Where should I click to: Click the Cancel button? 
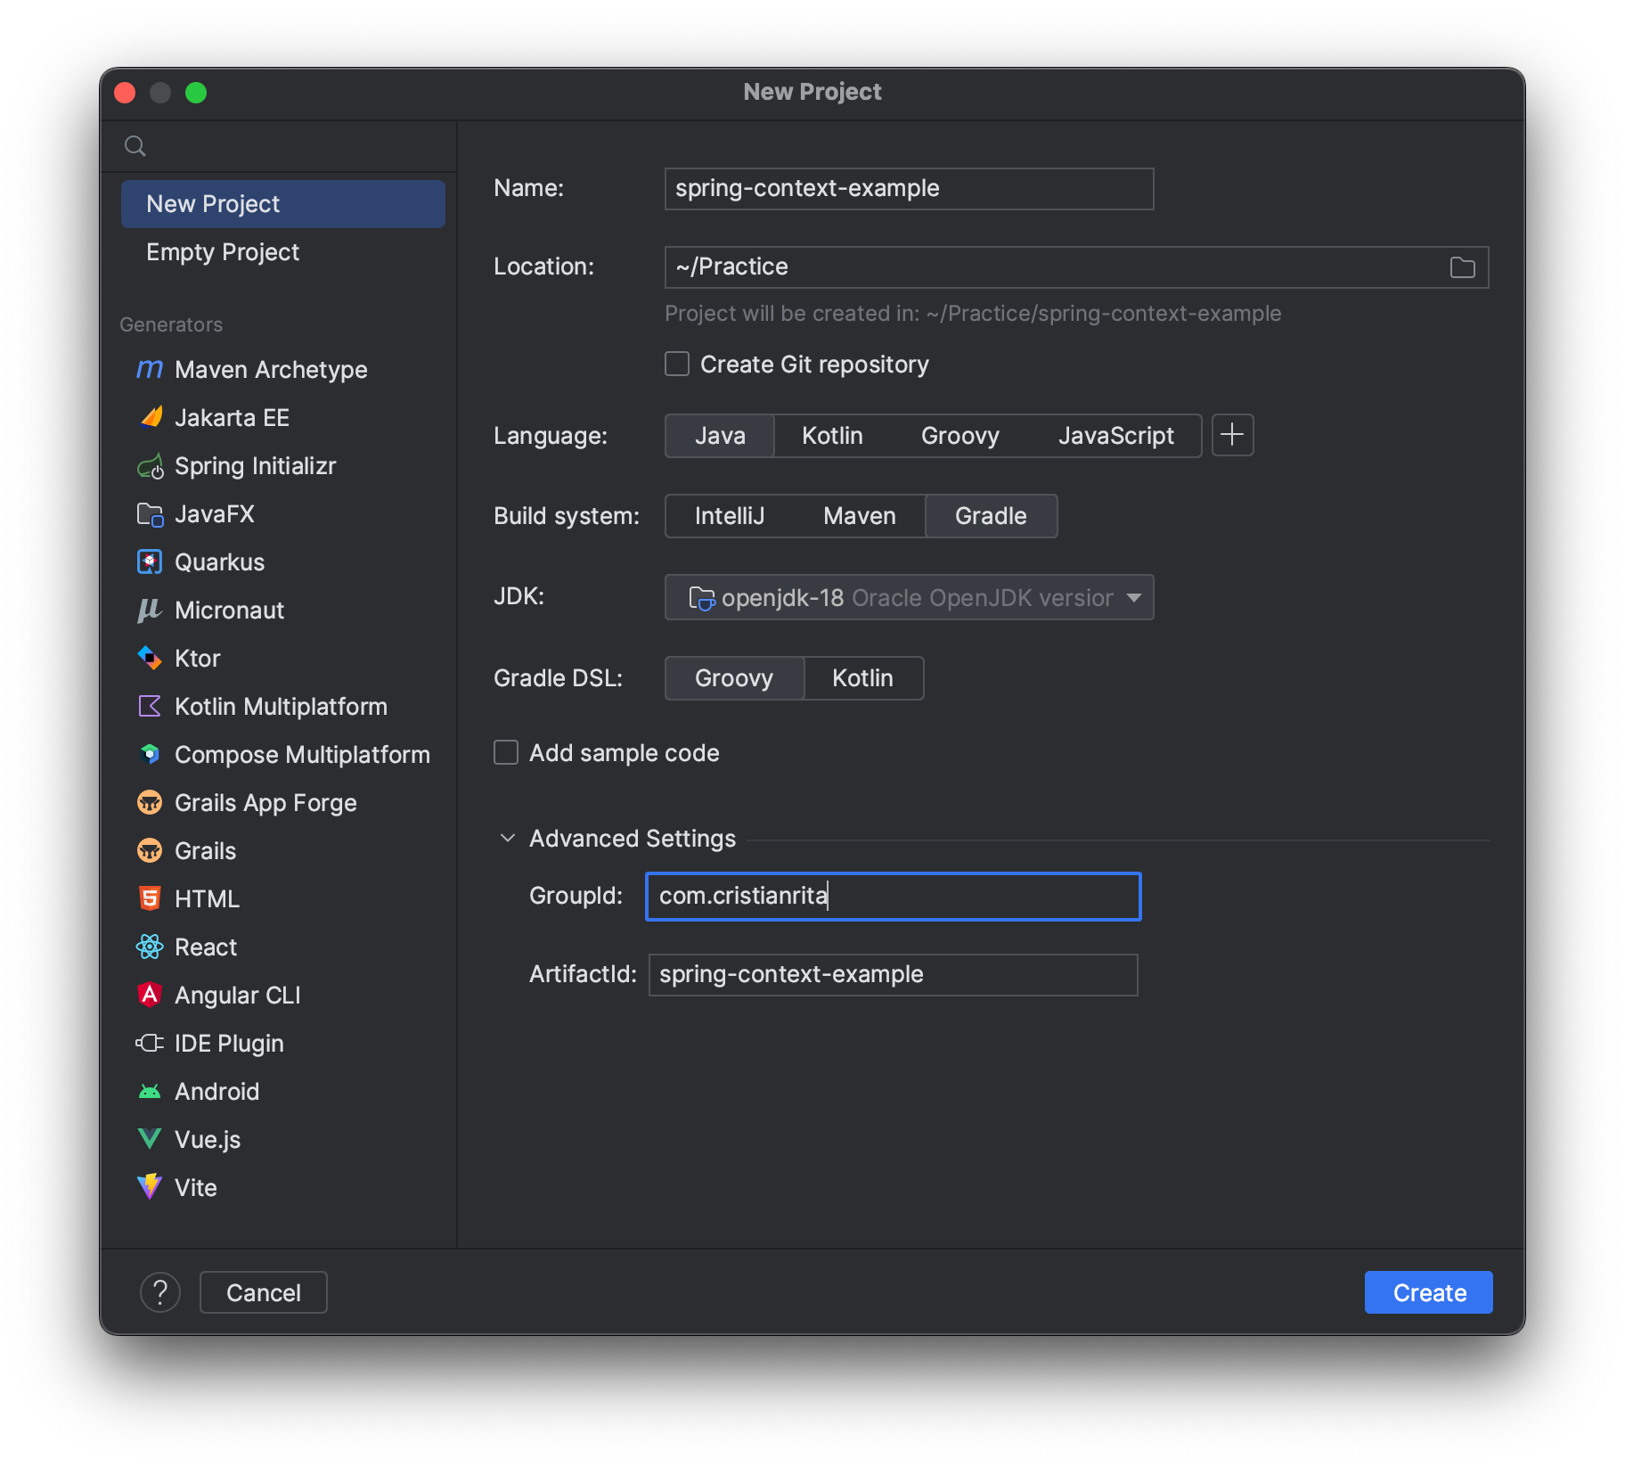point(263,1292)
